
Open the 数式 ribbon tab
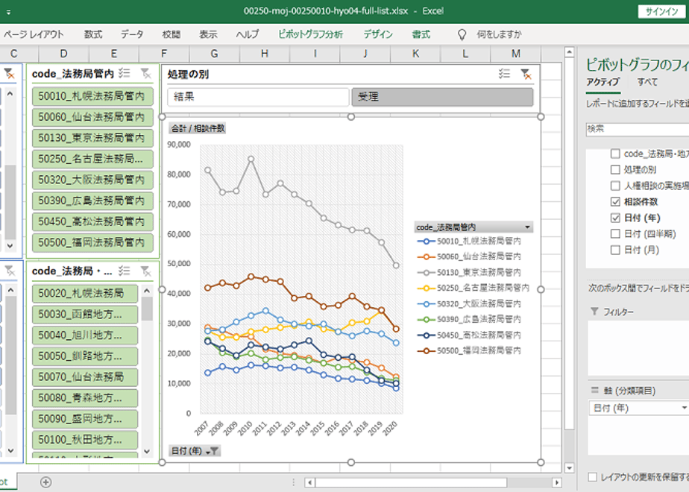93,34
